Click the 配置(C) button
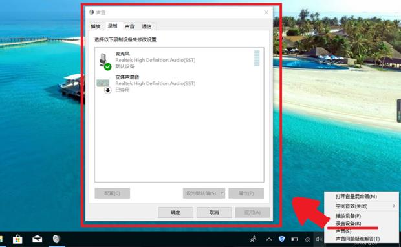The width and height of the screenshot is (401, 247). coord(113,193)
